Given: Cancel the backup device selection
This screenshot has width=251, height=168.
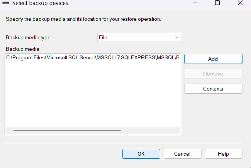Looking at the screenshot, I should point(182,154).
